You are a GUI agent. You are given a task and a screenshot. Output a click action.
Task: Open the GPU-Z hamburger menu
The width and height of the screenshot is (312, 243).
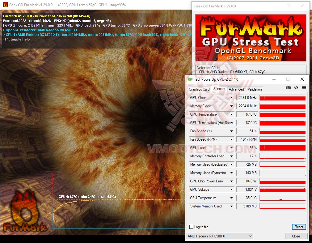pyautogui.click(x=304, y=87)
